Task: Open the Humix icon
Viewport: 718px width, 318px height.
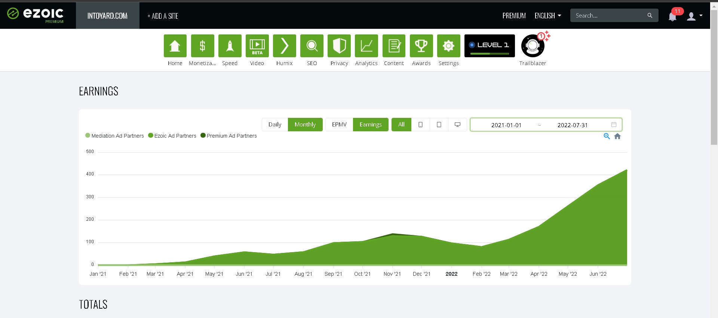Action: [284, 46]
